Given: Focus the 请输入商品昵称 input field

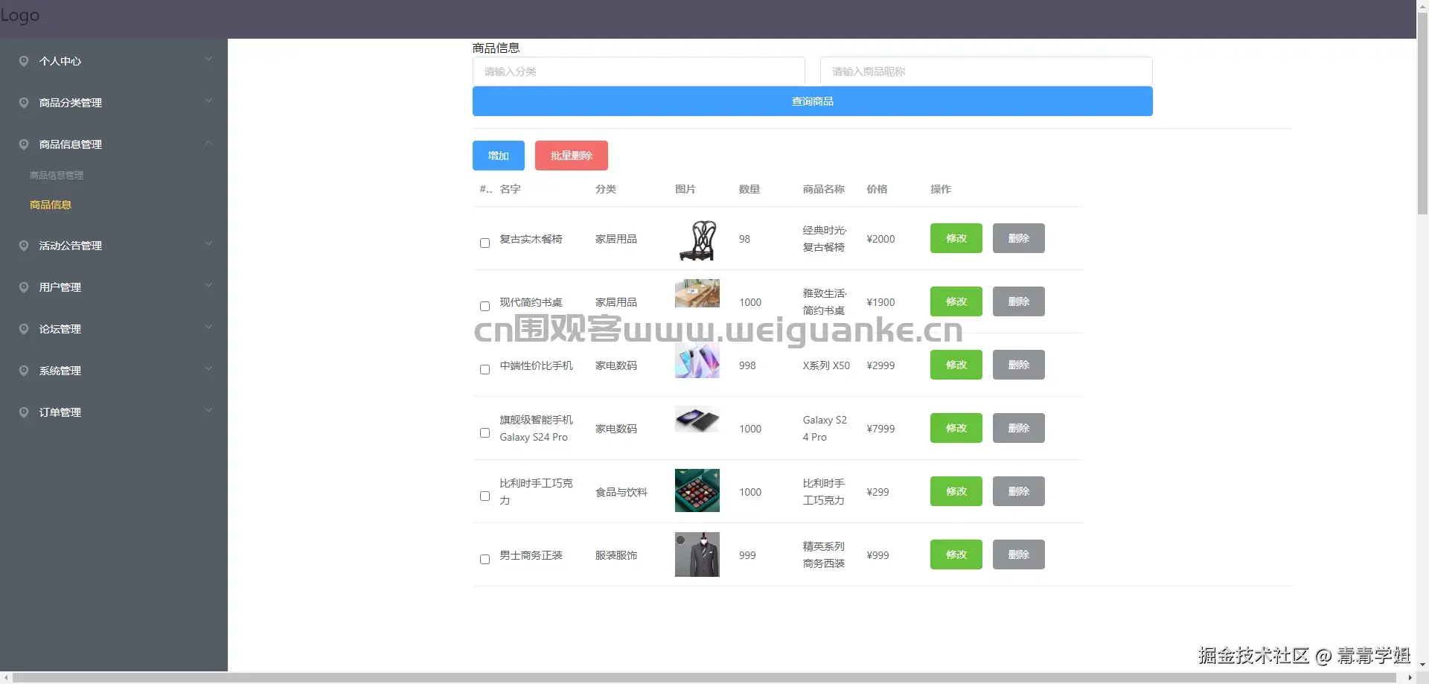Looking at the screenshot, I should point(986,71).
